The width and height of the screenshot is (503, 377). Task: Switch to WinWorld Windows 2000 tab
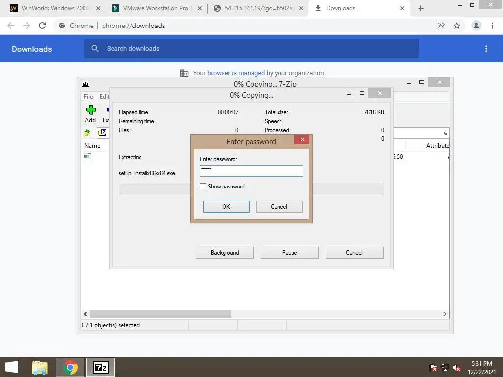[55, 8]
